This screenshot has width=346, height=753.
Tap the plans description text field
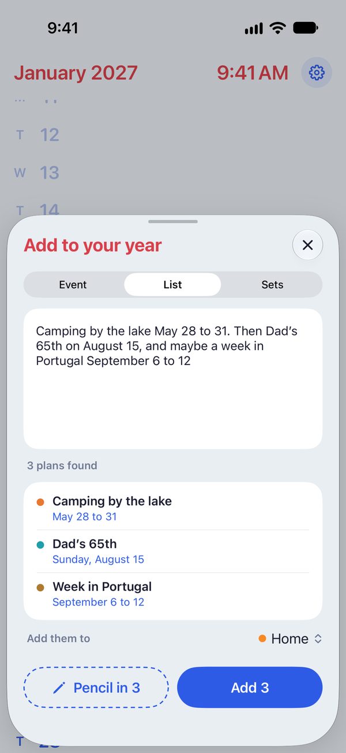pos(173,379)
